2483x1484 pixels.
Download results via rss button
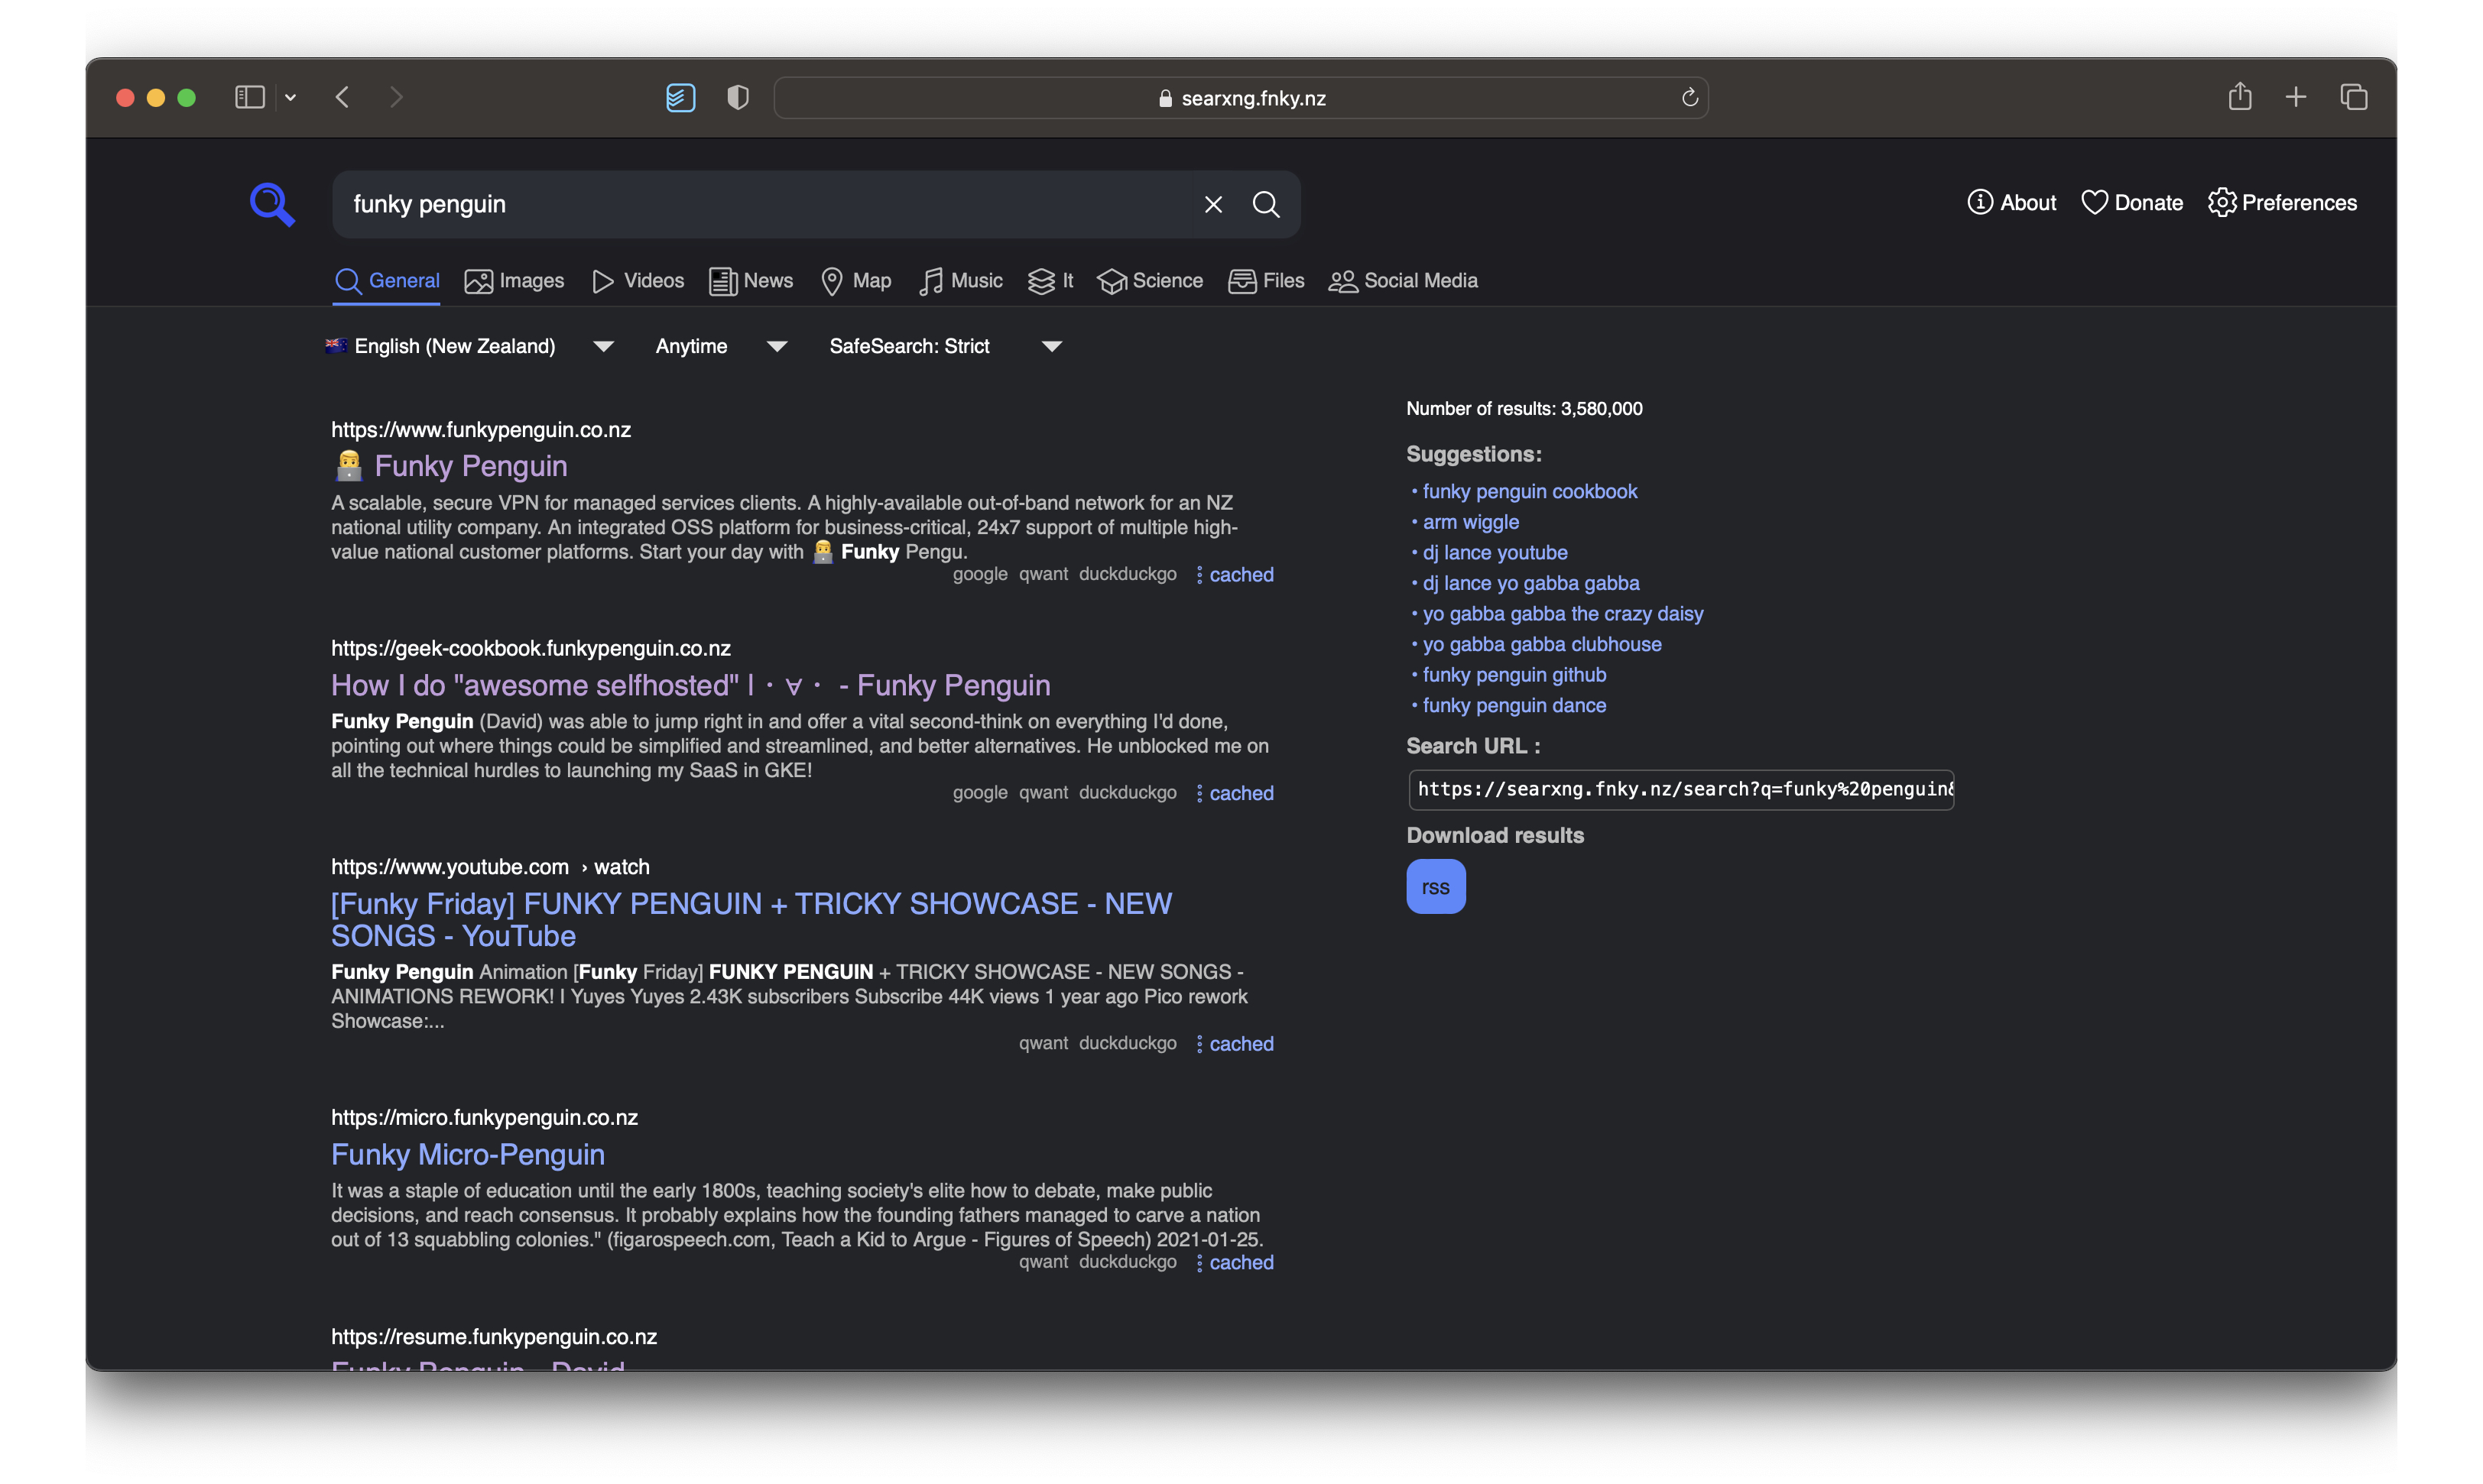[1435, 887]
